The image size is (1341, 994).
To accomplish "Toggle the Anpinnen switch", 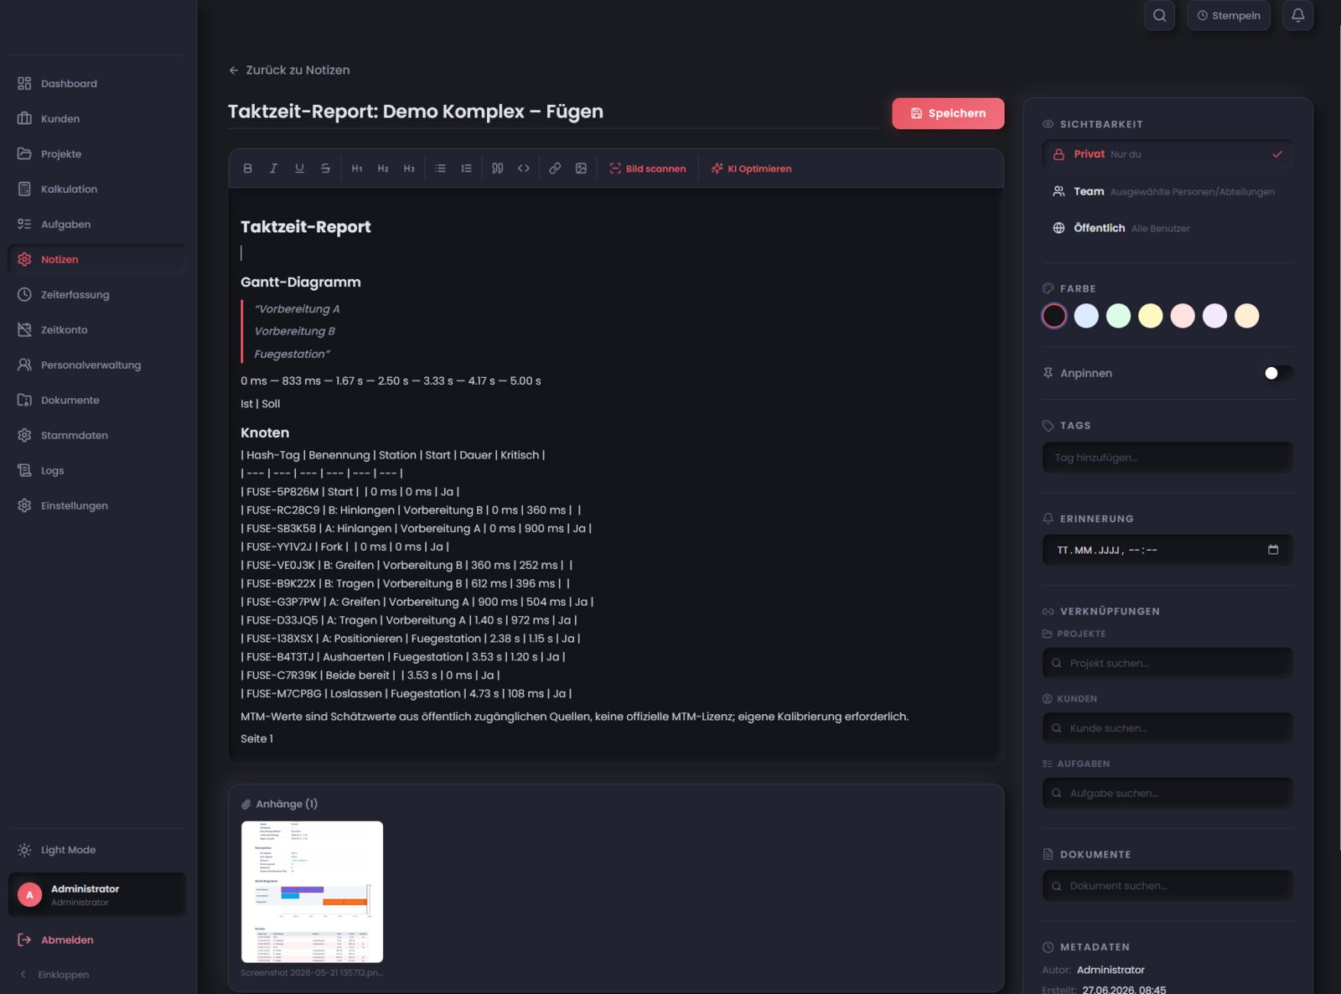I will (x=1278, y=373).
